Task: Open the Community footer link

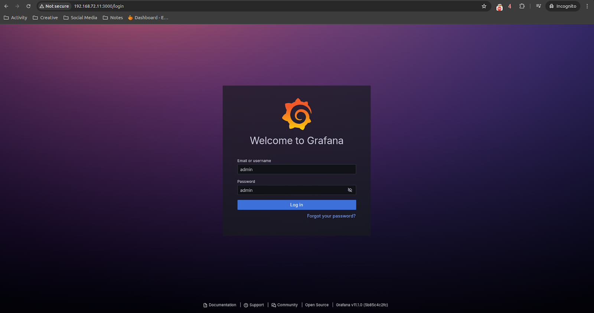Action: pos(285,305)
